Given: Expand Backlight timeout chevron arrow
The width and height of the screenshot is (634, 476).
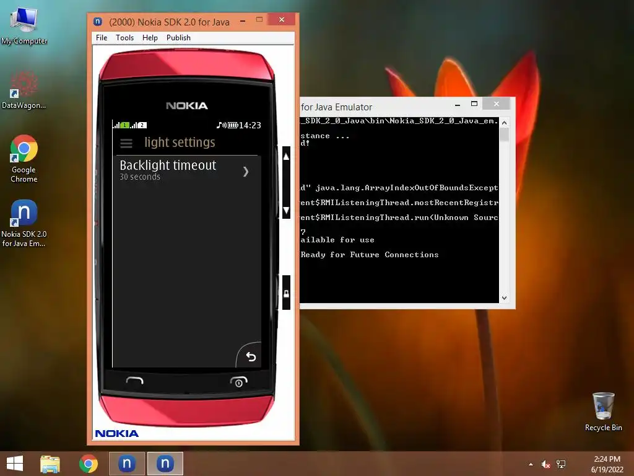Looking at the screenshot, I should [245, 172].
